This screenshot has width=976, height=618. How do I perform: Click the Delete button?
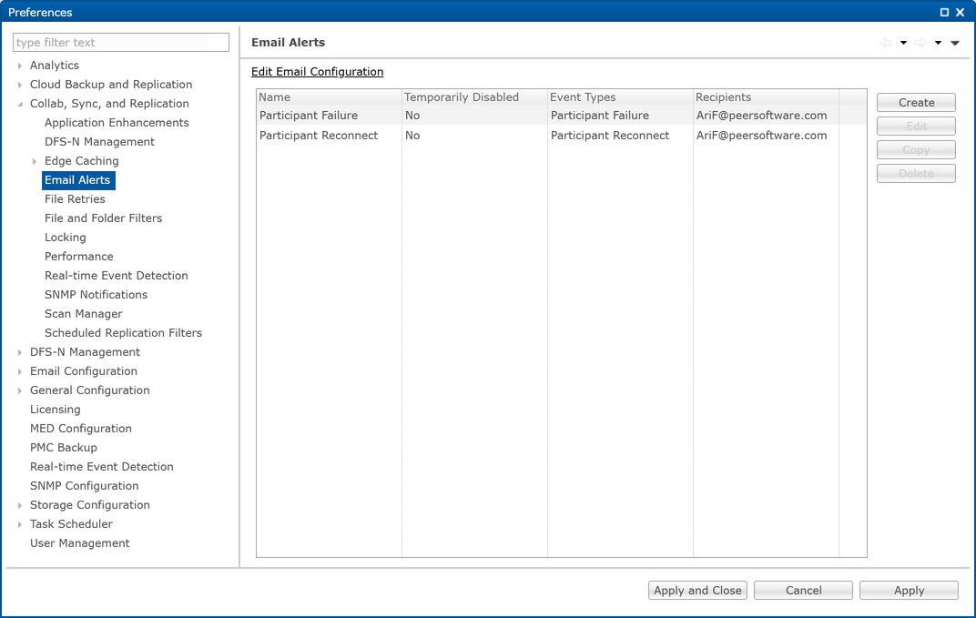pyautogui.click(x=916, y=174)
